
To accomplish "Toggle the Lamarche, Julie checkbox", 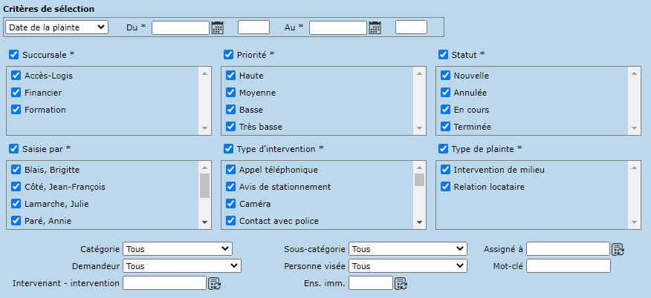I will pyautogui.click(x=16, y=204).
